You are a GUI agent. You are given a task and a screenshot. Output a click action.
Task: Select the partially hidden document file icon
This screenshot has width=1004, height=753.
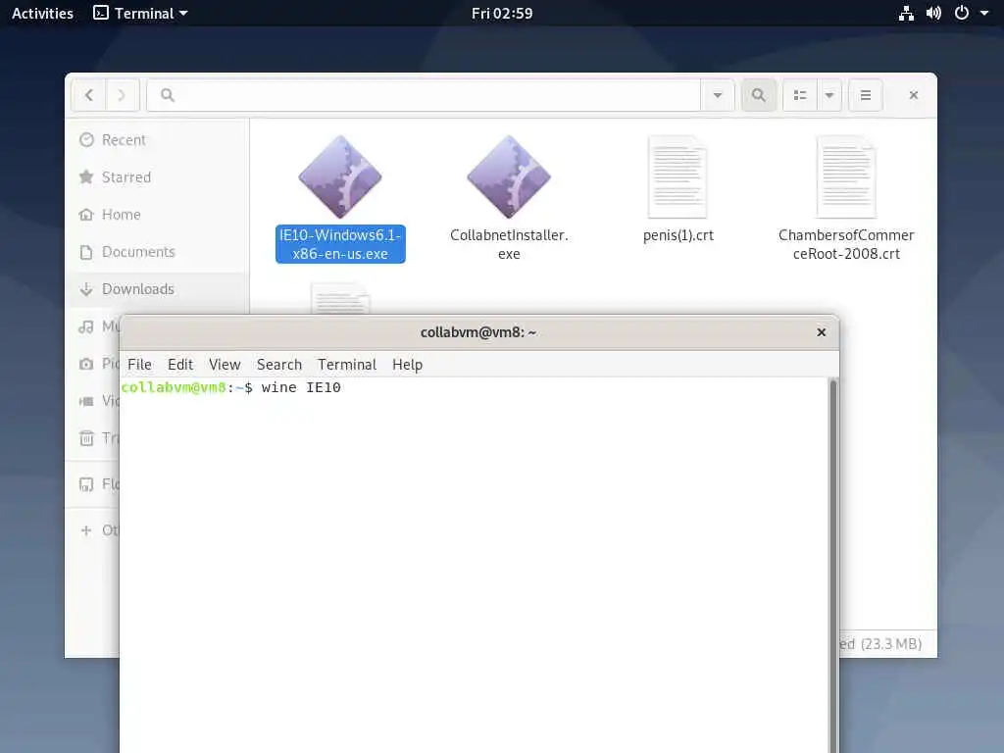tap(340, 298)
